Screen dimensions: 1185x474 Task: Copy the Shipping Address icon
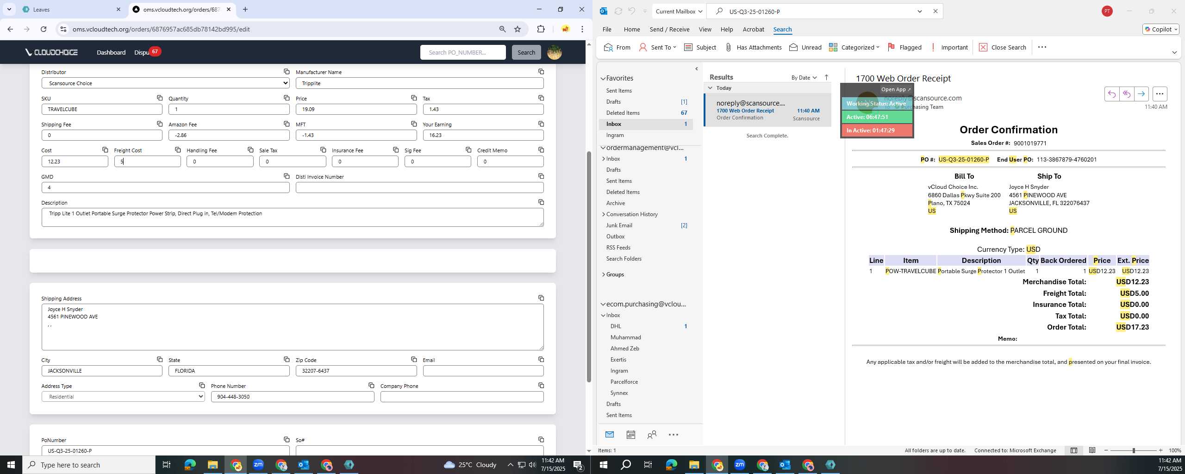click(x=541, y=298)
